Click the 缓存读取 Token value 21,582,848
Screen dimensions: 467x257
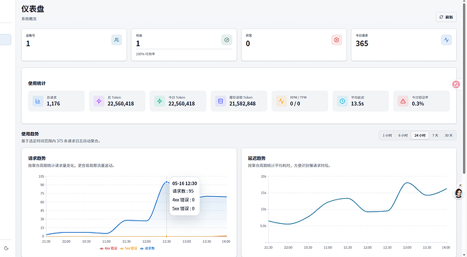pos(242,103)
